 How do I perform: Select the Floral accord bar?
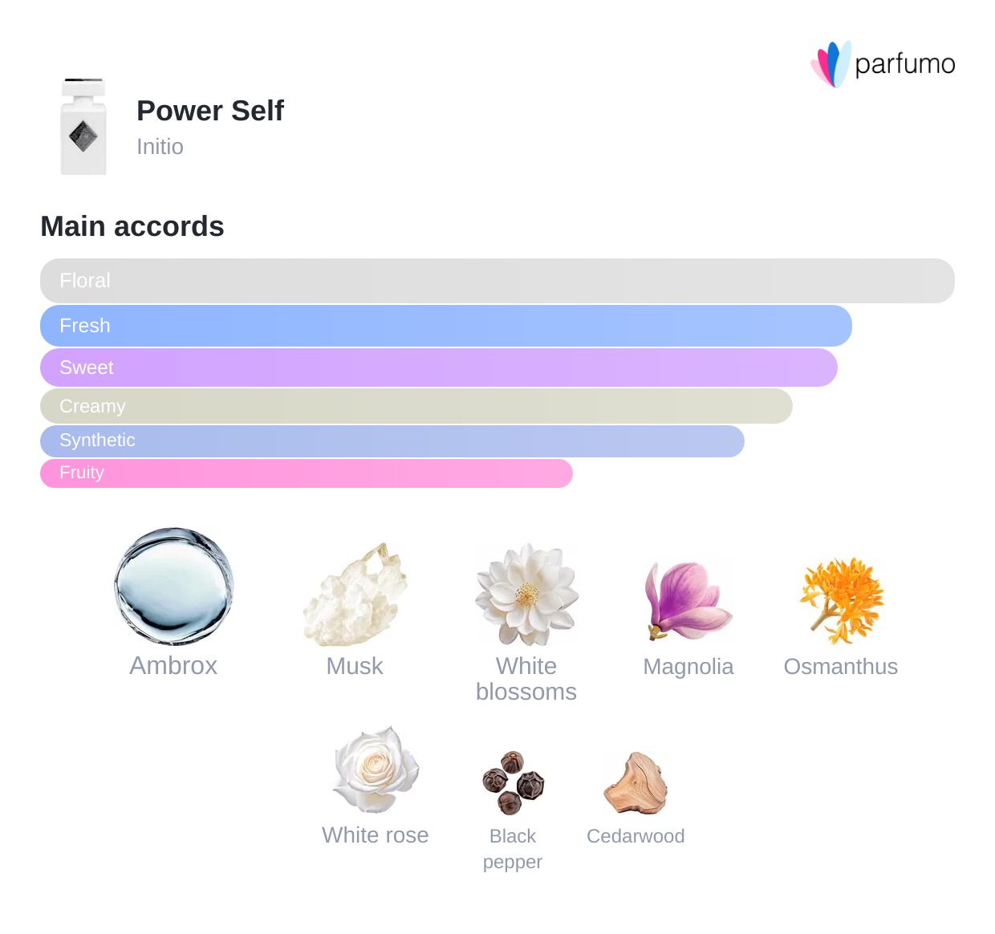497,281
